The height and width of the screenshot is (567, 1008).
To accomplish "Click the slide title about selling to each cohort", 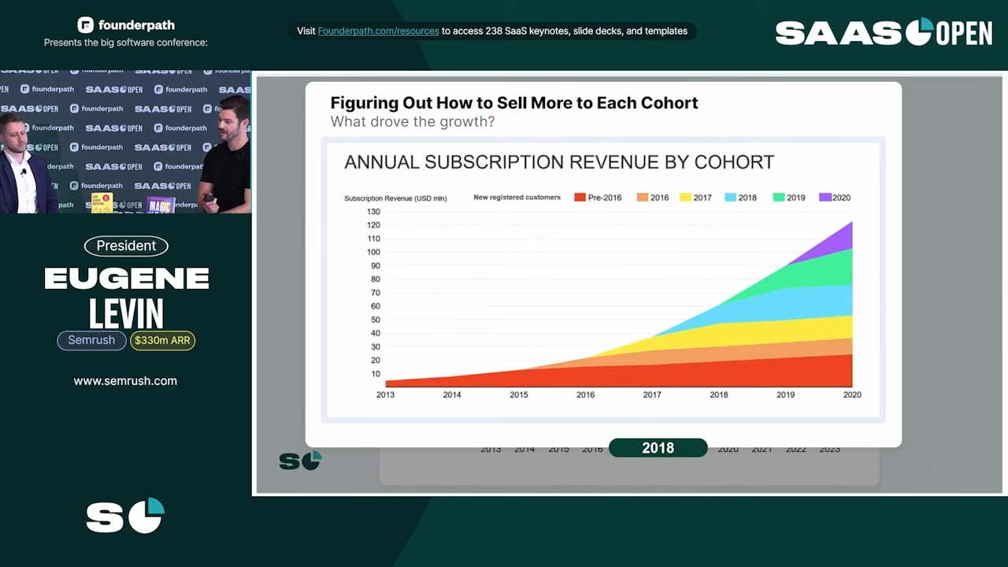I will coord(514,102).
